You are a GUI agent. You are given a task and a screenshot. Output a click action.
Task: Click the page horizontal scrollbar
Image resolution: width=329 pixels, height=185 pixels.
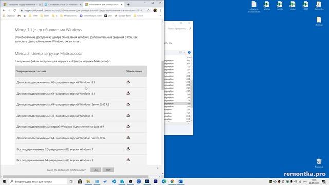pyautogui.click(x=76, y=177)
